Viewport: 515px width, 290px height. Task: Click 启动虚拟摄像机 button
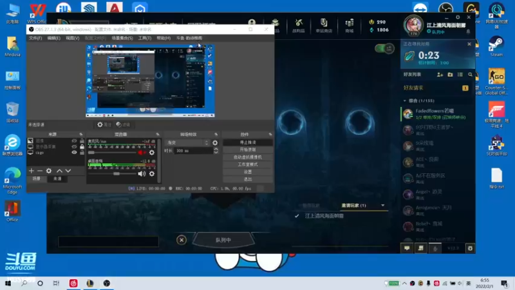[x=248, y=157]
